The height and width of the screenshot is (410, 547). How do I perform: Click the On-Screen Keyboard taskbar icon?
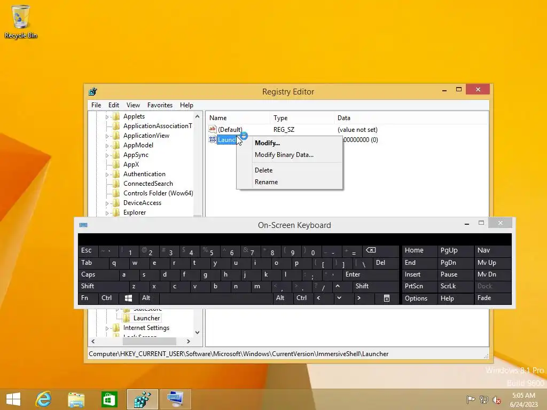[175, 399]
